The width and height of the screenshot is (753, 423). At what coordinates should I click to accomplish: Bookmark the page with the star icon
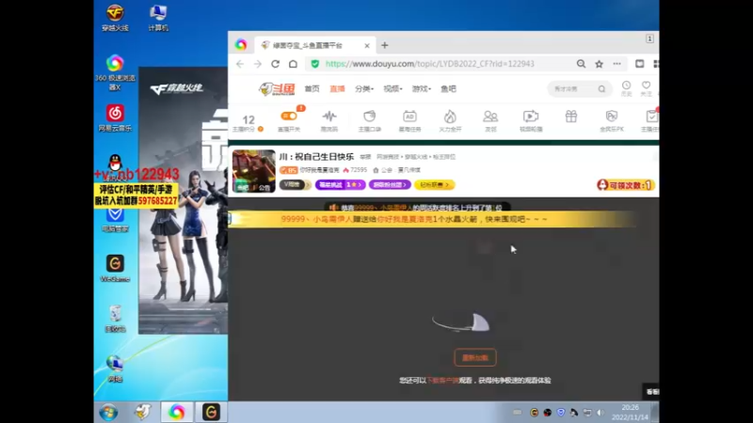coord(599,64)
